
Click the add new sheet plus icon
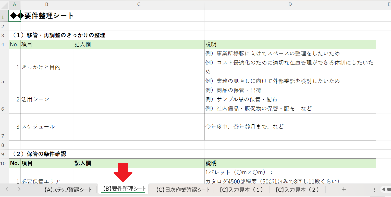click(x=344, y=189)
